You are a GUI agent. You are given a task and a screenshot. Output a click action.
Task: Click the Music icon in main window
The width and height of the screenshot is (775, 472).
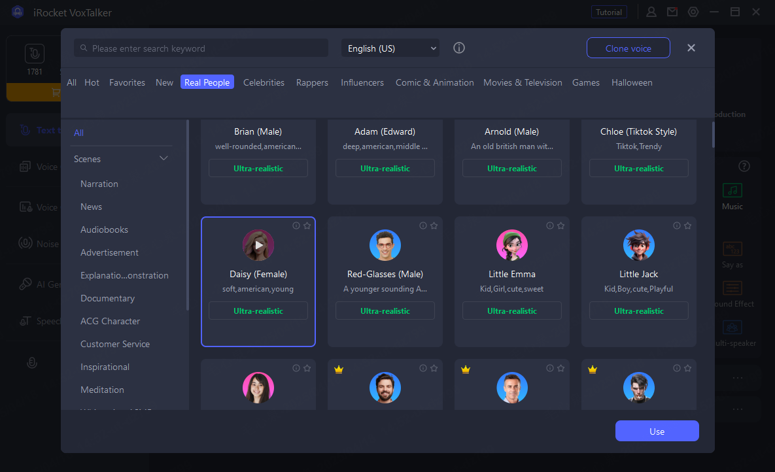pyautogui.click(x=732, y=190)
